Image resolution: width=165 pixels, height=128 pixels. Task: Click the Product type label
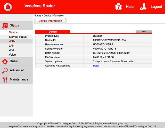click(x=52, y=36)
